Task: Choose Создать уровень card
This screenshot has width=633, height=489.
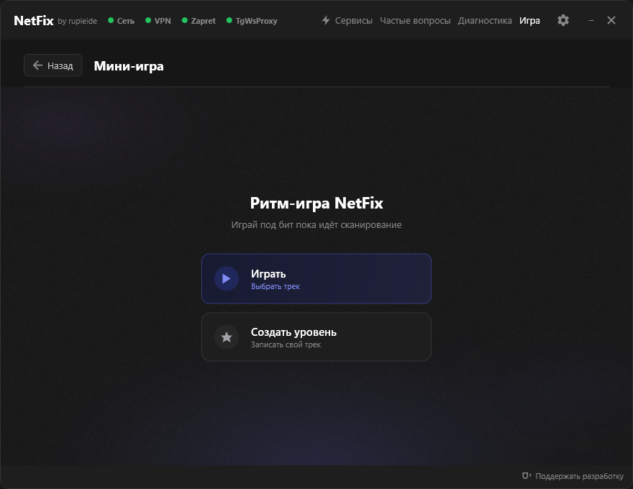Action: 316,337
